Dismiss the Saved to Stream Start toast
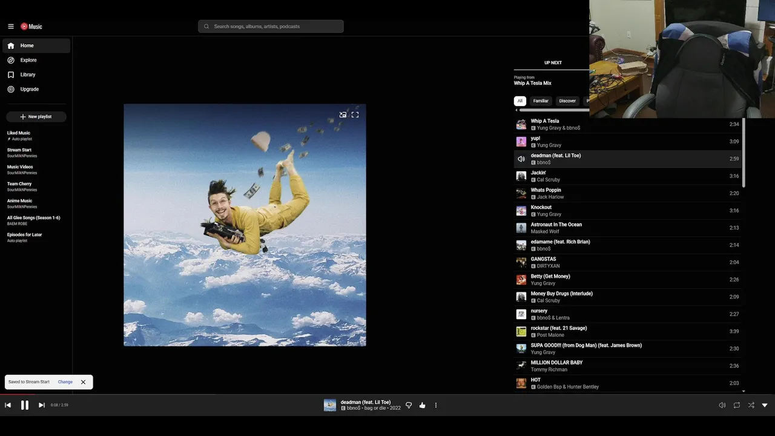 pyautogui.click(x=83, y=382)
